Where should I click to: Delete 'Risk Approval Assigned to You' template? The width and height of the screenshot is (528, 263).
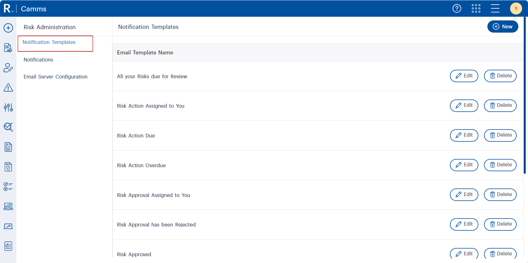tap(500, 195)
